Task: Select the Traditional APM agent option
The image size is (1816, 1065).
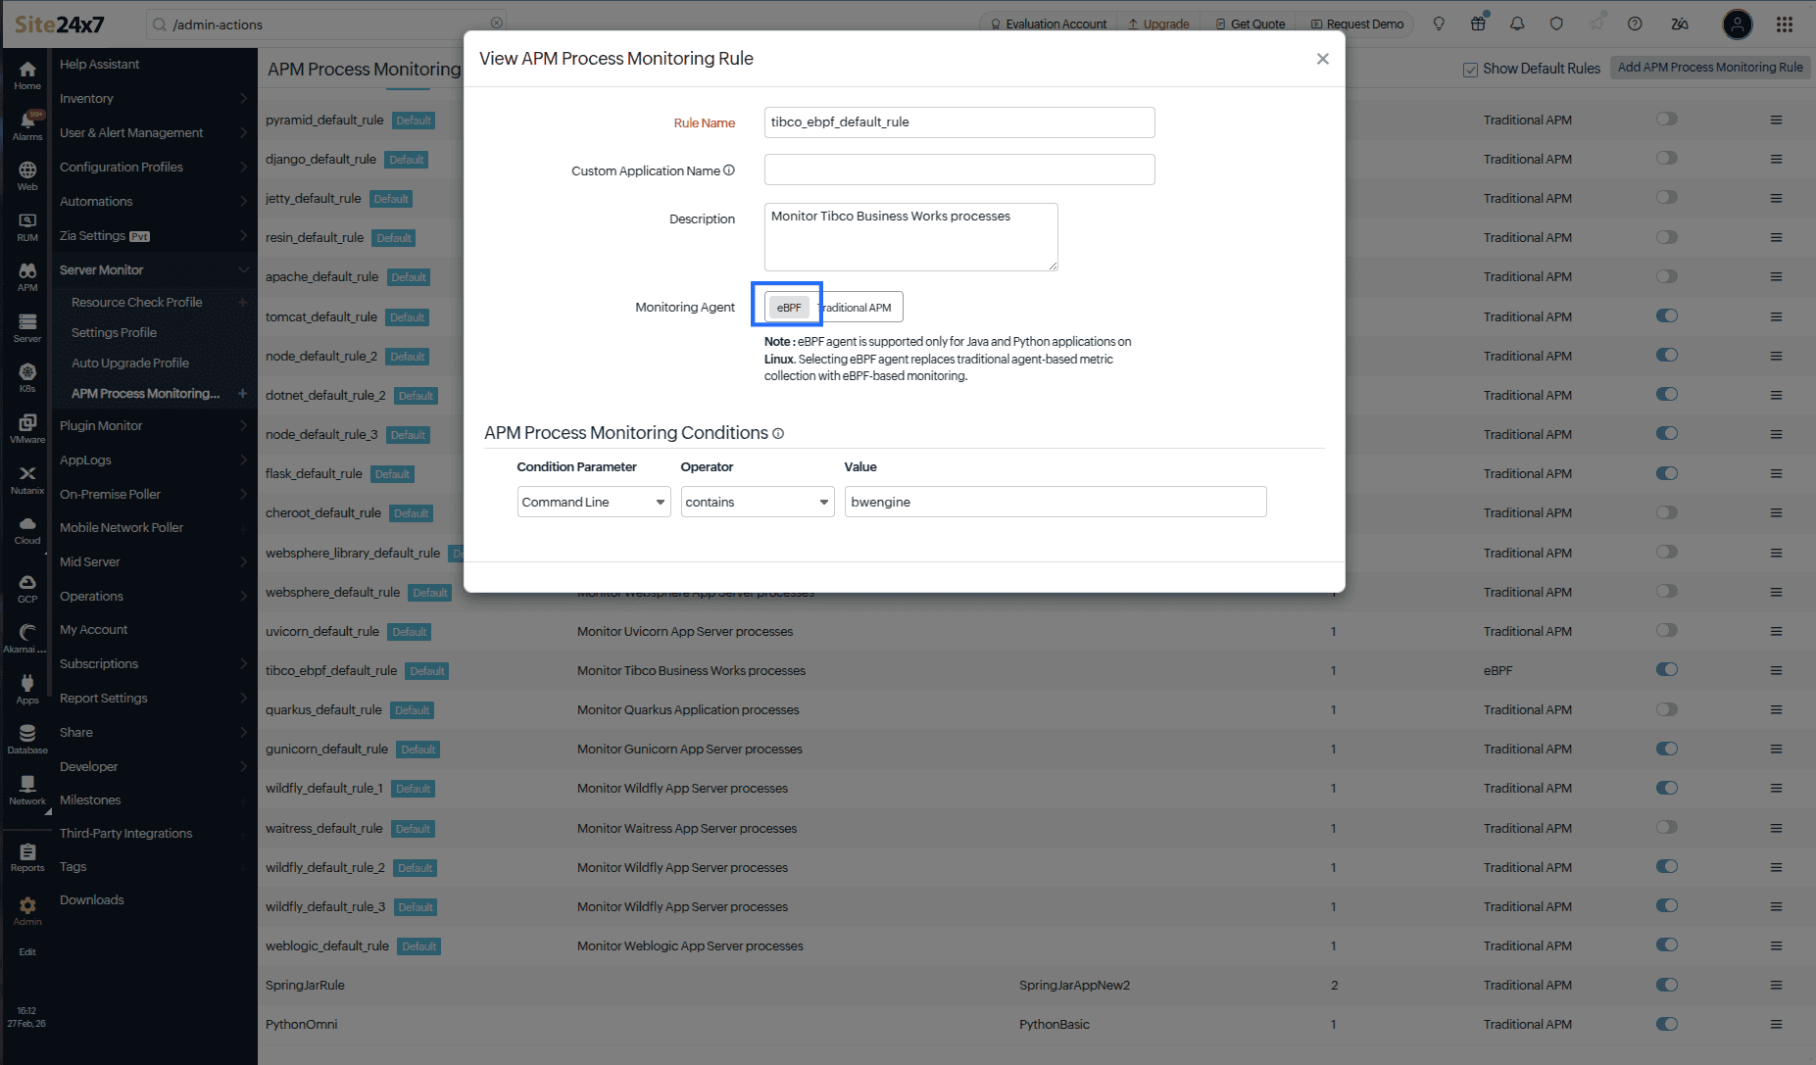Action: tap(857, 308)
